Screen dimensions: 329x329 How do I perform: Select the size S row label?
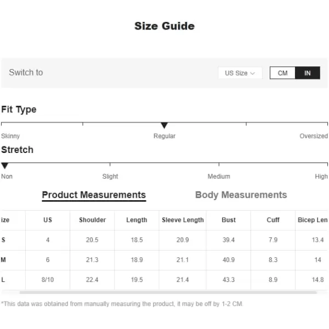click(3, 240)
